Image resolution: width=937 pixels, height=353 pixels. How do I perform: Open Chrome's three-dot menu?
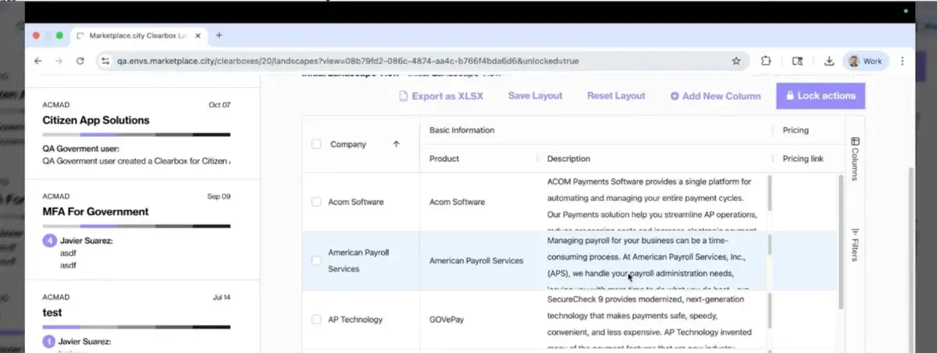pyautogui.click(x=903, y=61)
